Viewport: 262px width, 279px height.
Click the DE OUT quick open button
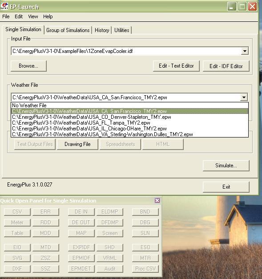[x=81, y=222]
